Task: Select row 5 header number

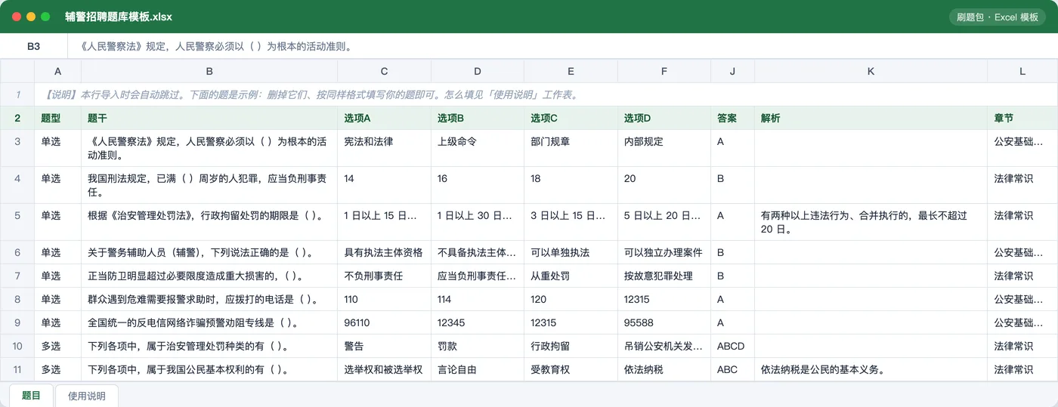Action: (x=17, y=222)
